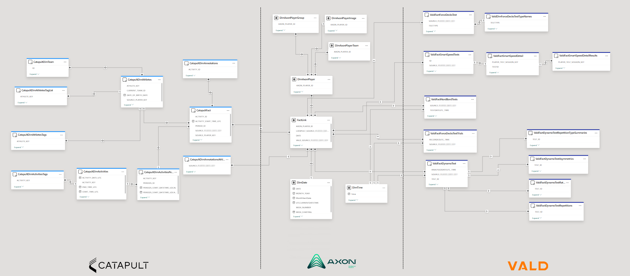Click the CatapultDimAthletes card field list scrollbar
The width and height of the screenshot is (630, 276).
tap(162, 92)
